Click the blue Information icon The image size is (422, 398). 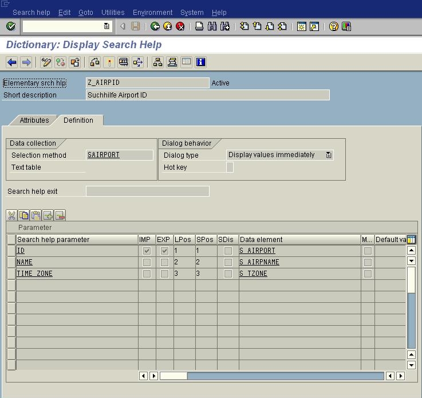[x=201, y=63]
